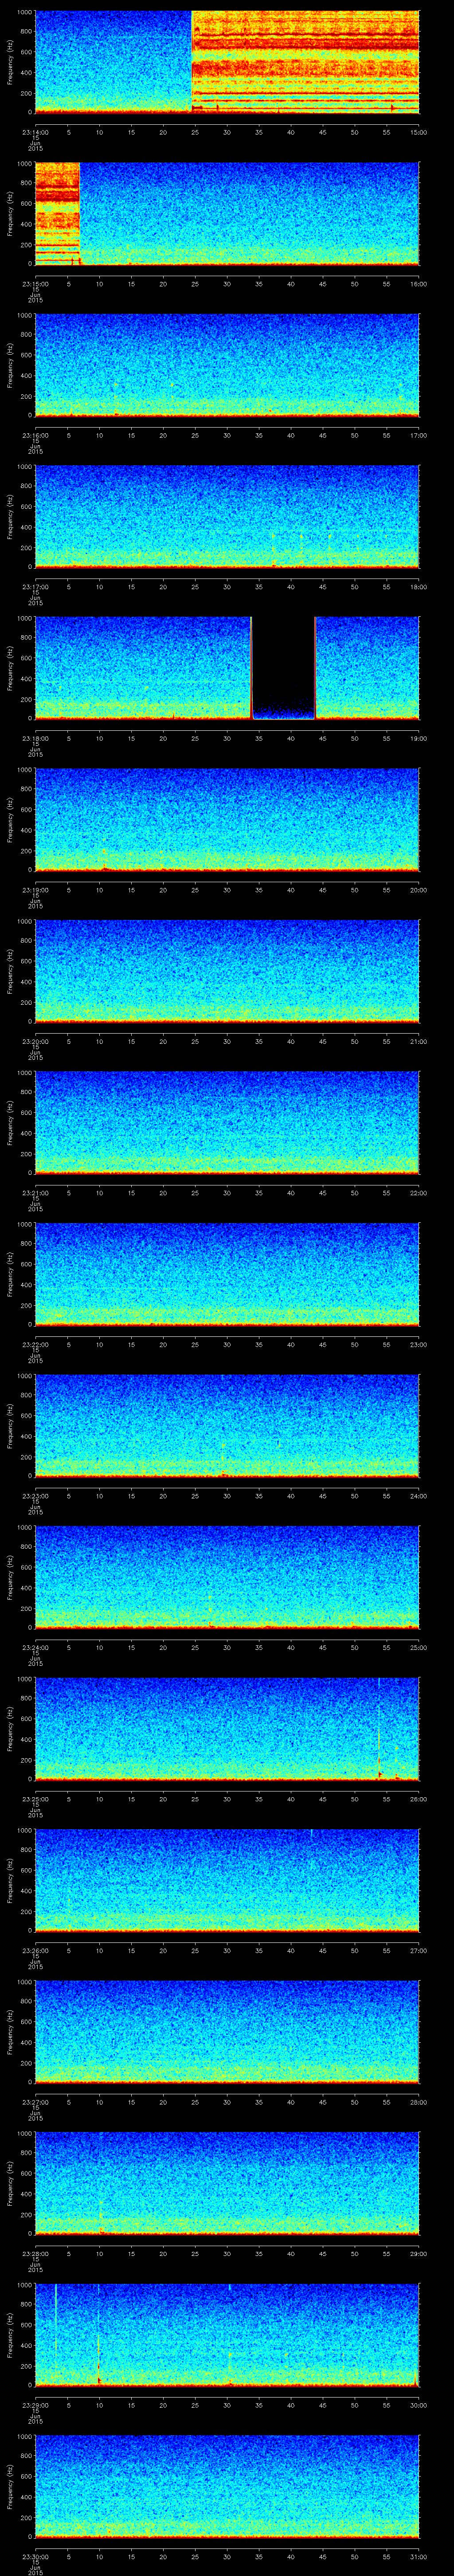Click the 23:21:00 start time label

(x=35, y=1193)
